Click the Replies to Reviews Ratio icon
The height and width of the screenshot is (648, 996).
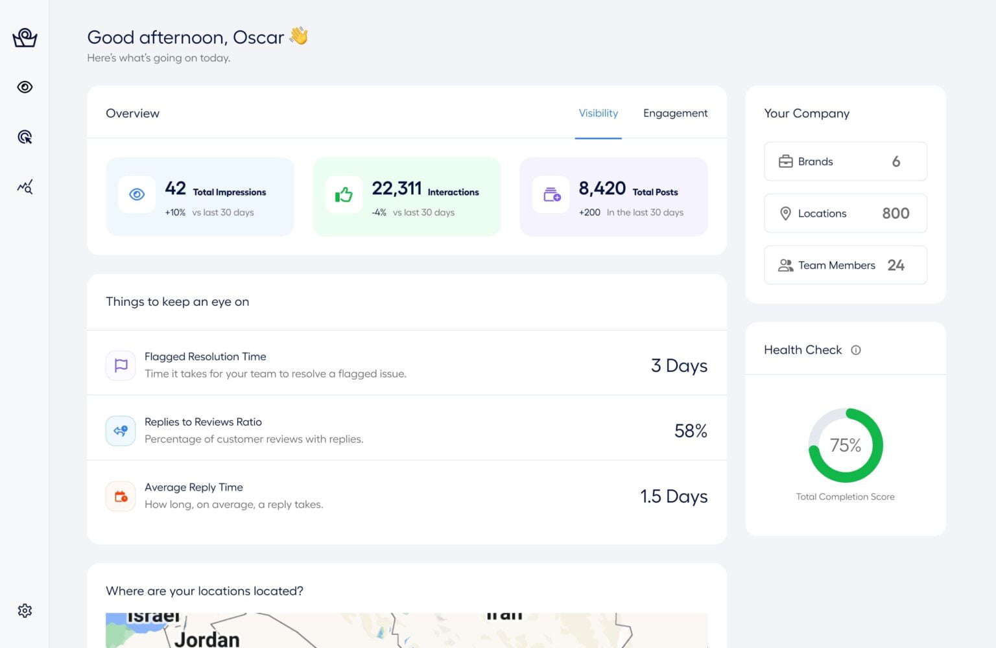coord(121,431)
